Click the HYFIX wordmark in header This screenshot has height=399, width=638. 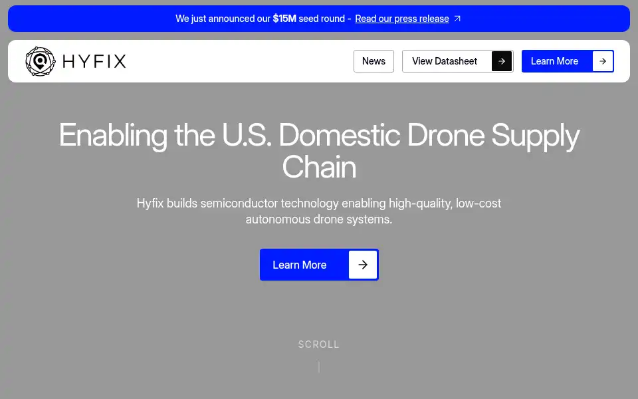coord(94,61)
